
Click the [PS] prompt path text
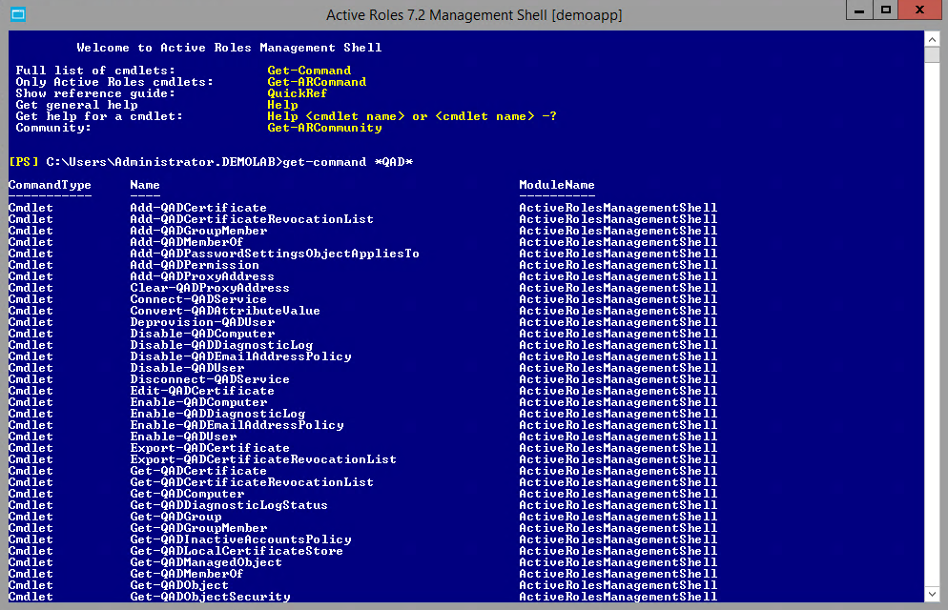145,162
